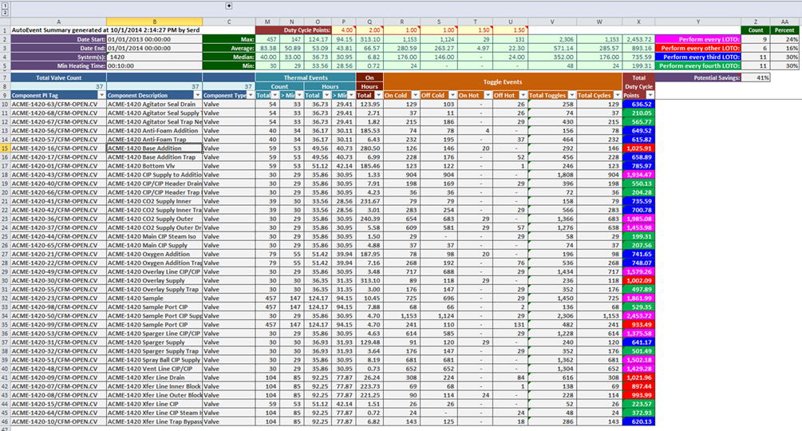Select the Duty Cycle Points label cell

[294, 30]
